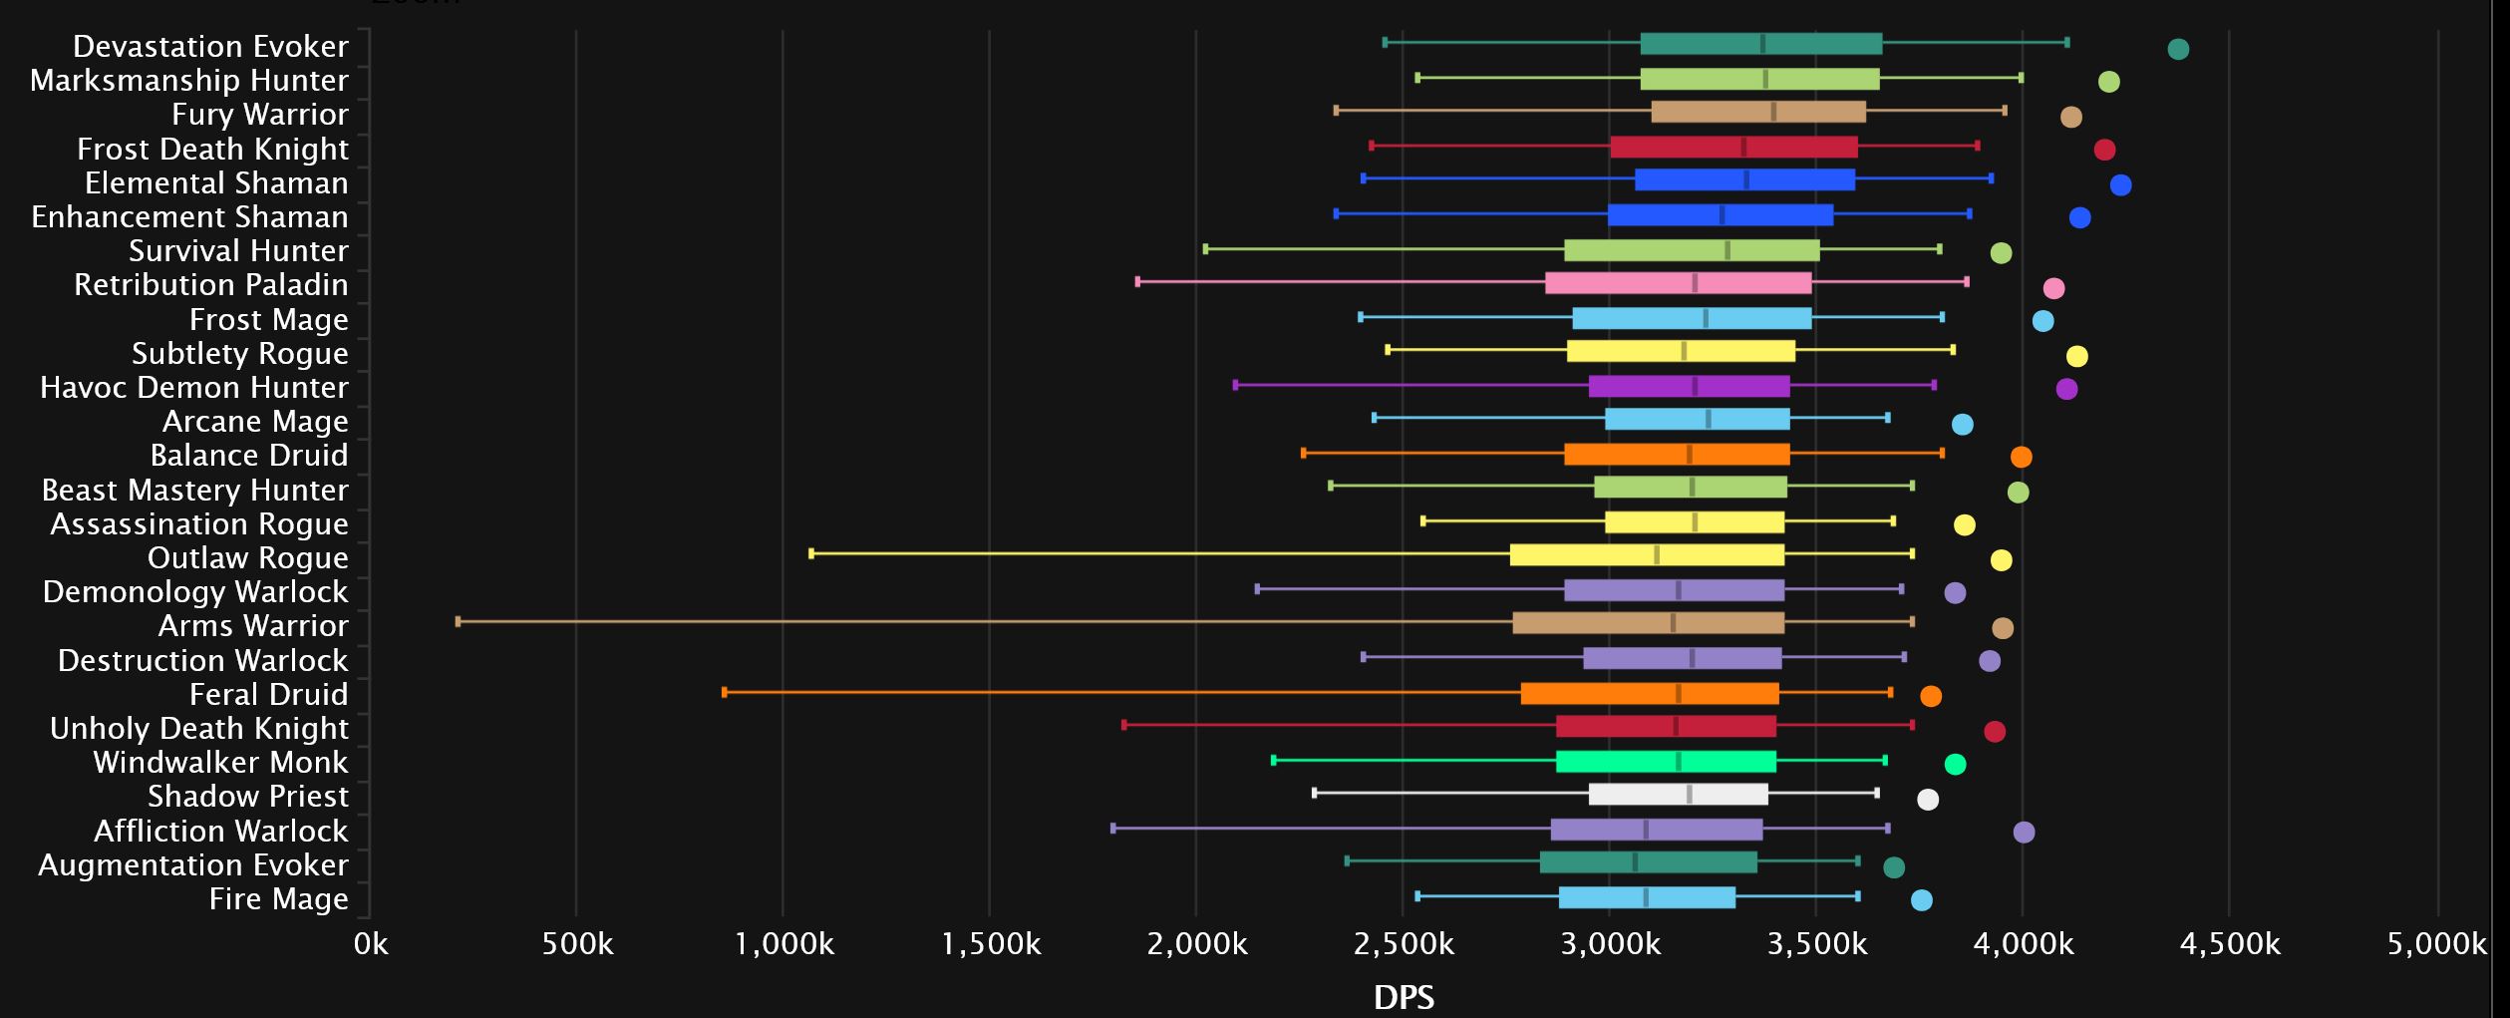Click the Unholy Death Knight label
This screenshot has height=1018, width=2510.
[199, 729]
